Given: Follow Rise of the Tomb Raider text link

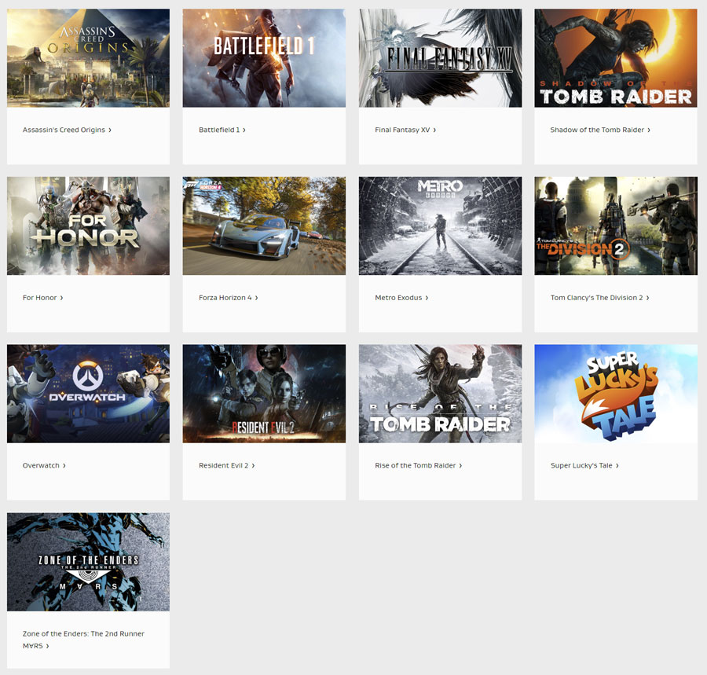Looking at the screenshot, I should point(416,465).
